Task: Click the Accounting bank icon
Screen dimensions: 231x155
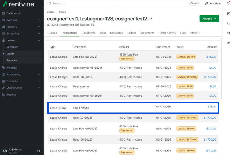Action: pyautogui.click(x=4, y=74)
